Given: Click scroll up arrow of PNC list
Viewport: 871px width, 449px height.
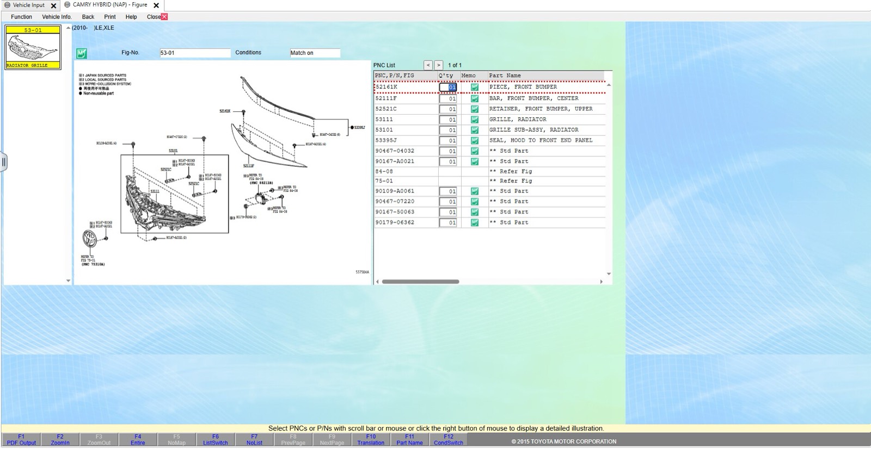Looking at the screenshot, I should tap(609, 85).
